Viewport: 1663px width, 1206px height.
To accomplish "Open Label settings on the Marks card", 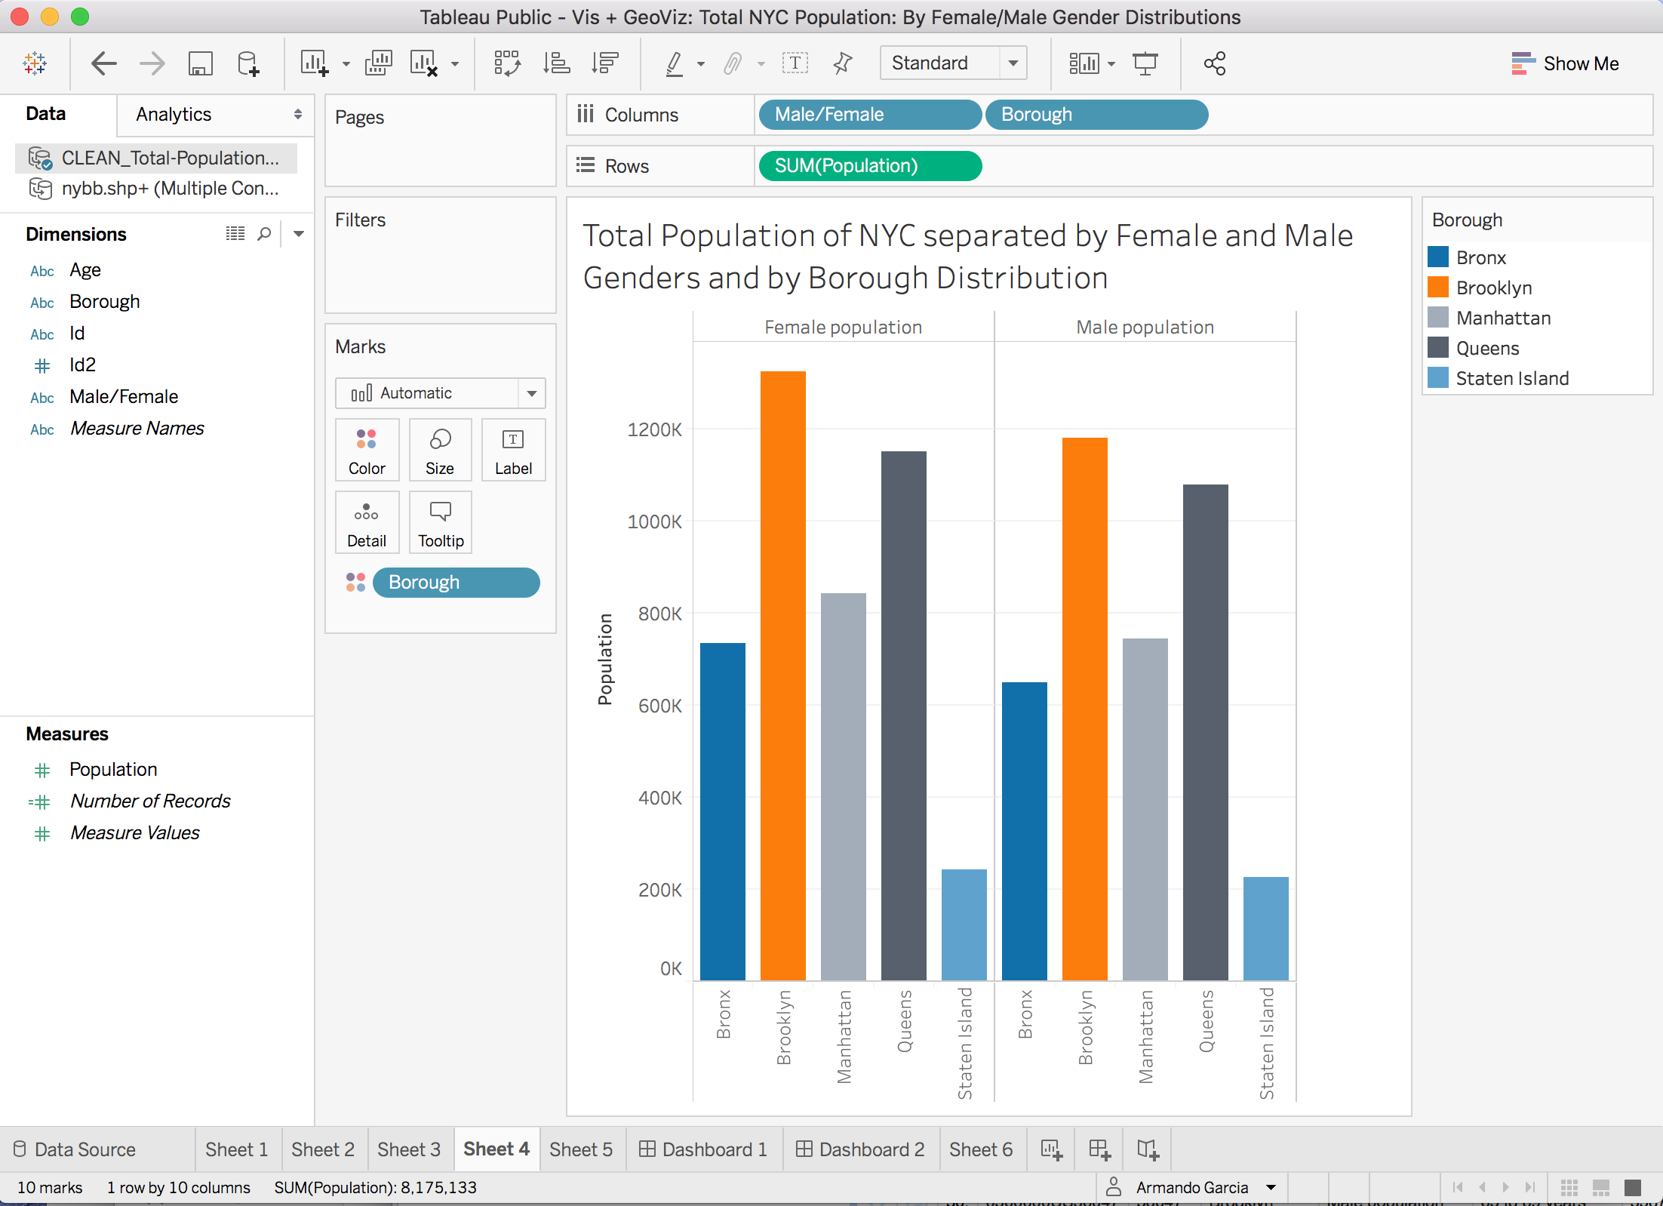I will [513, 450].
